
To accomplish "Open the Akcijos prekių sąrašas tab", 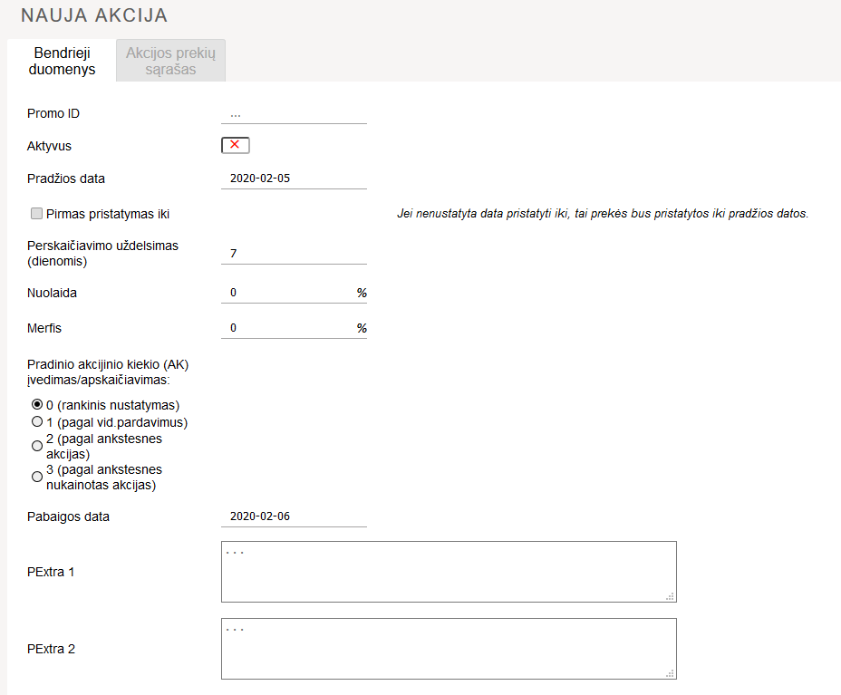I will (x=170, y=61).
